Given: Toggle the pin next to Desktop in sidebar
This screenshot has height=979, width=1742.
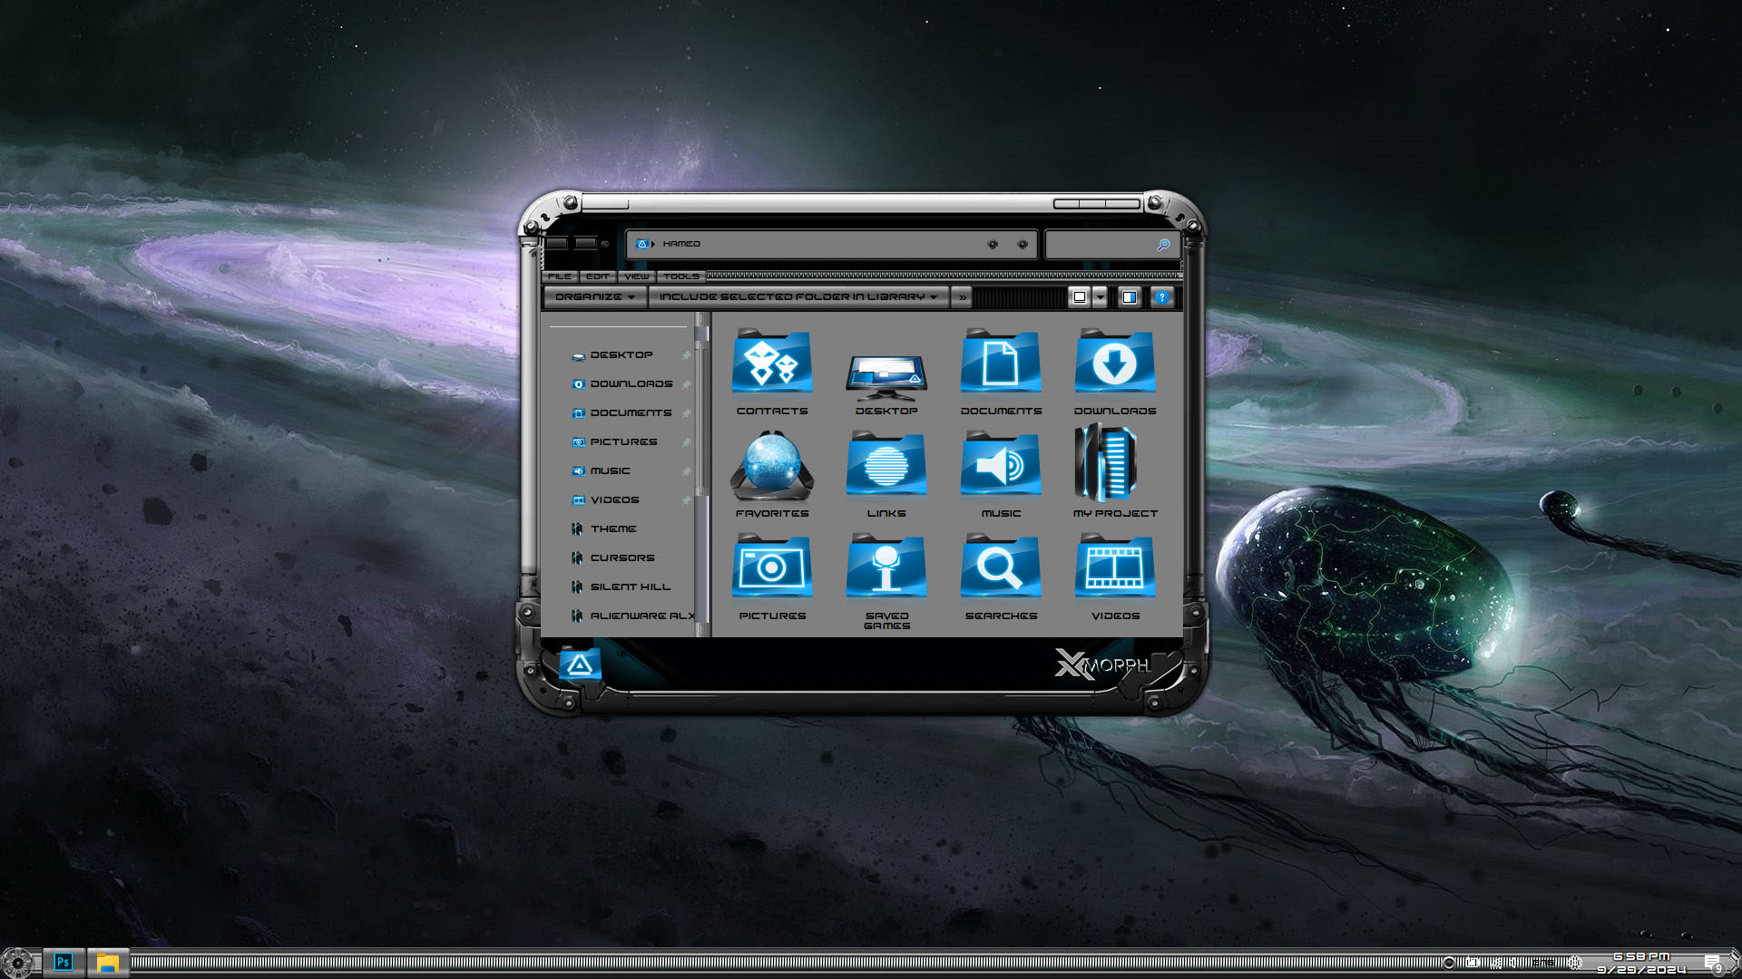Looking at the screenshot, I should click(x=687, y=355).
